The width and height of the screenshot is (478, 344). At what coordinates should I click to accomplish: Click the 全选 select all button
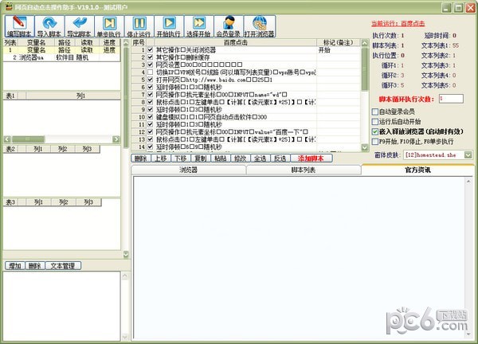pos(260,158)
